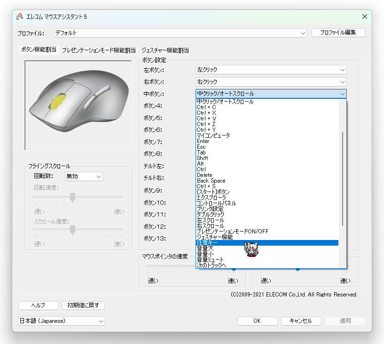Screen dimensions: 384x344
Task: Choose Ctrl + C from the list
Action: 206,107
